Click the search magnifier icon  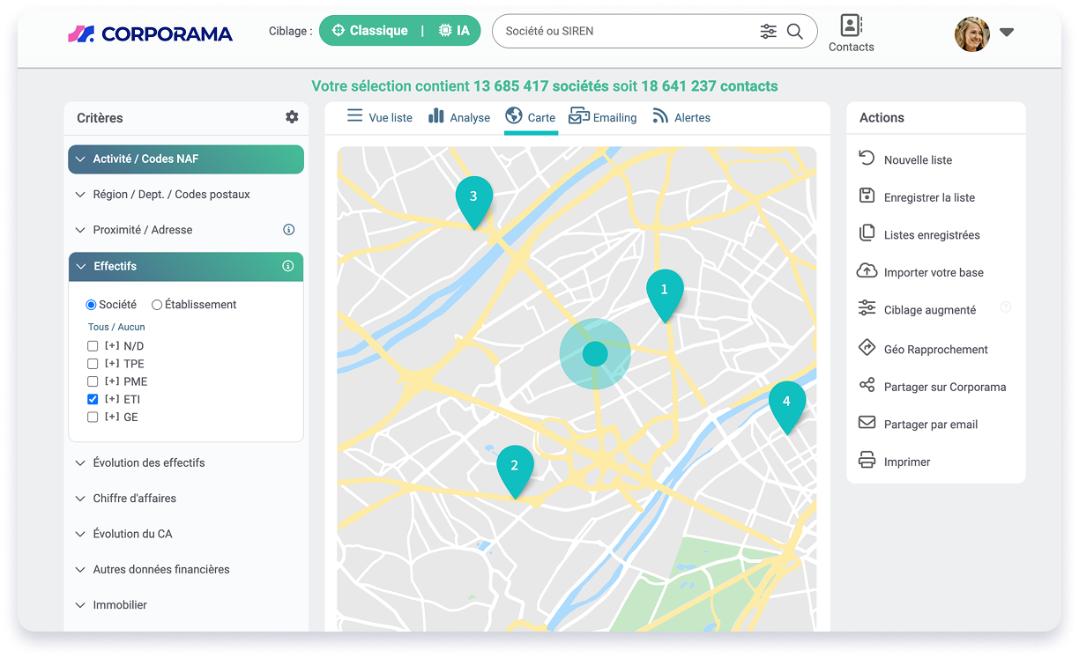(x=794, y=31)
